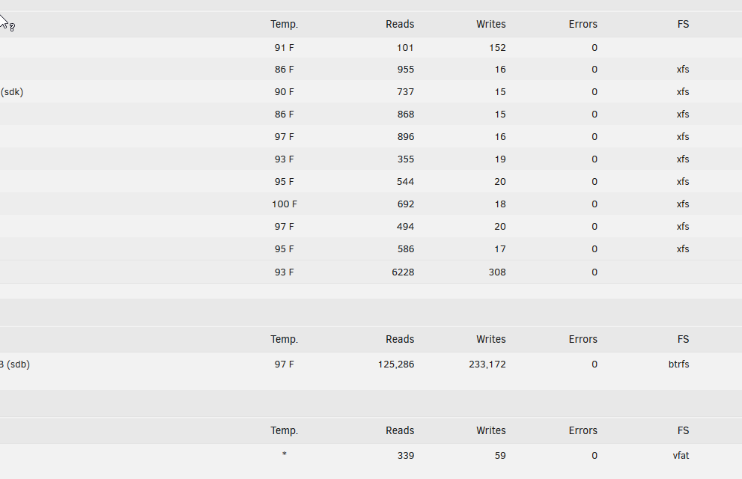Open the (sdk) device link
The height and width of the screenshot is (479, 742).
tap(12, 92)
